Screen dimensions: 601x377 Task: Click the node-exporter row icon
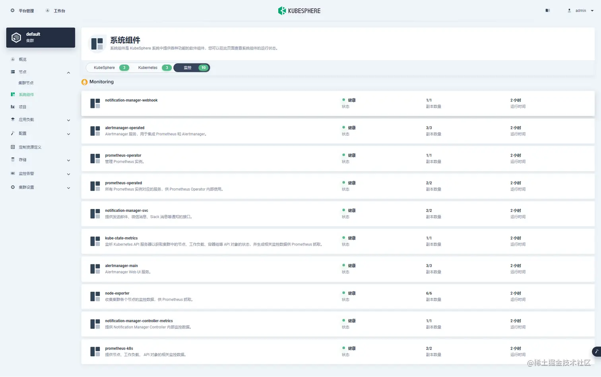coord(95,297)
